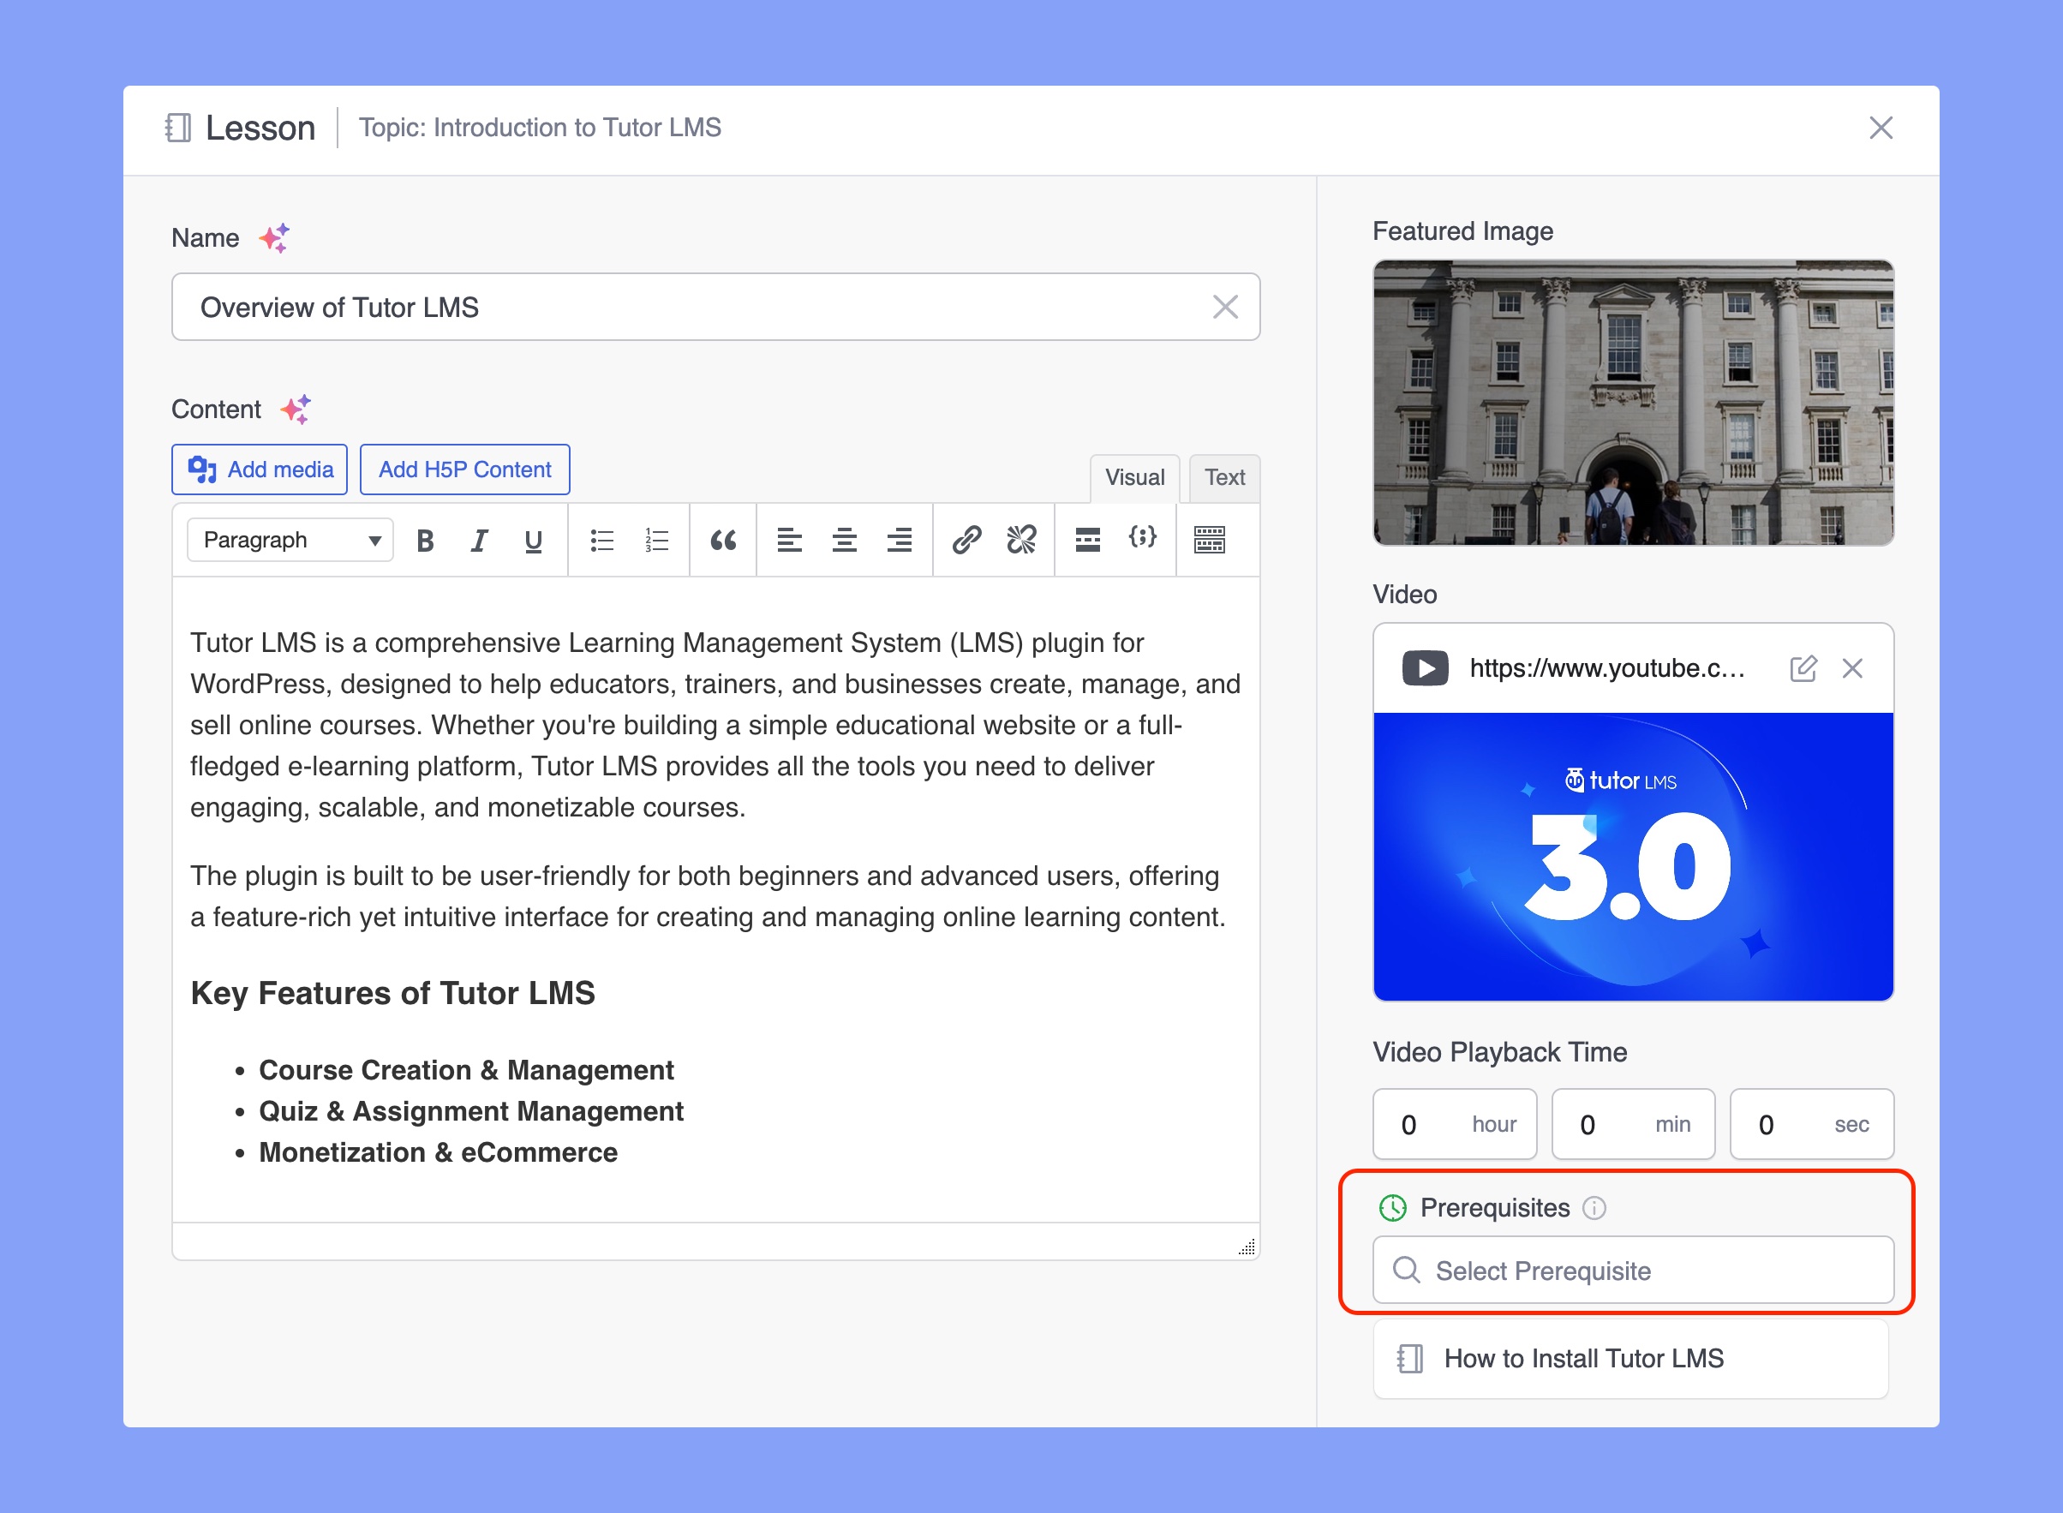The height and width of the screenshot is (1513, 2063).
Task: Switch to the Visual editor tab
Action: 1134,477
